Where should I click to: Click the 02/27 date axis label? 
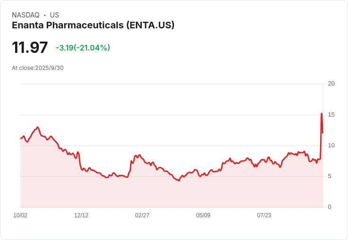[x=142, y=215]
